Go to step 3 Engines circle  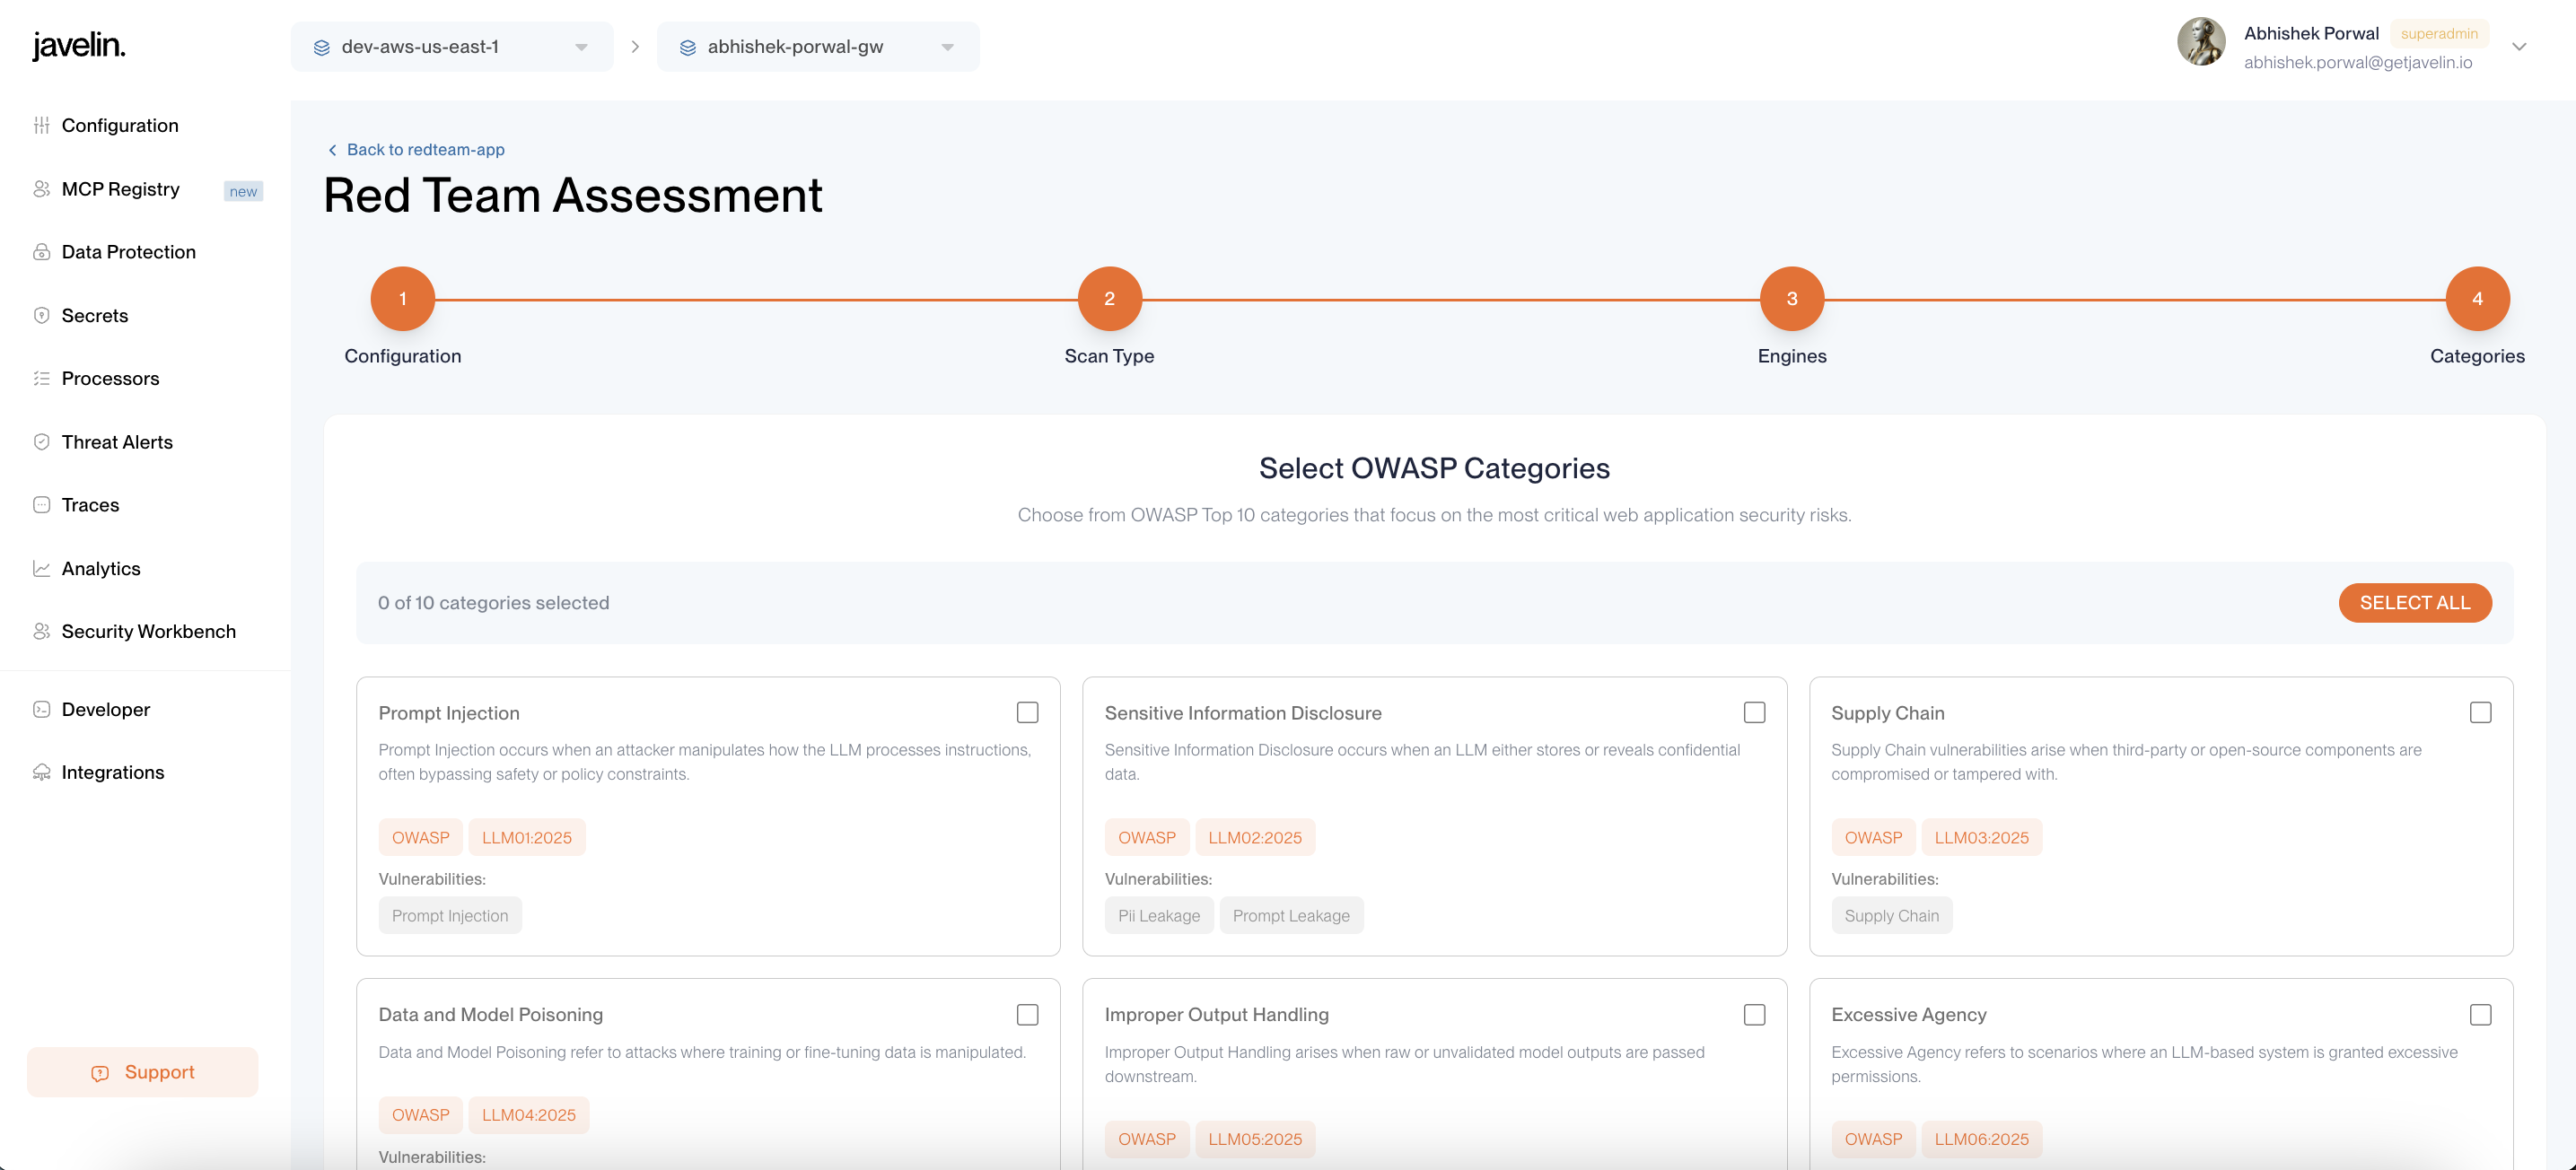pyautogui.click(x=1791, y=298)
